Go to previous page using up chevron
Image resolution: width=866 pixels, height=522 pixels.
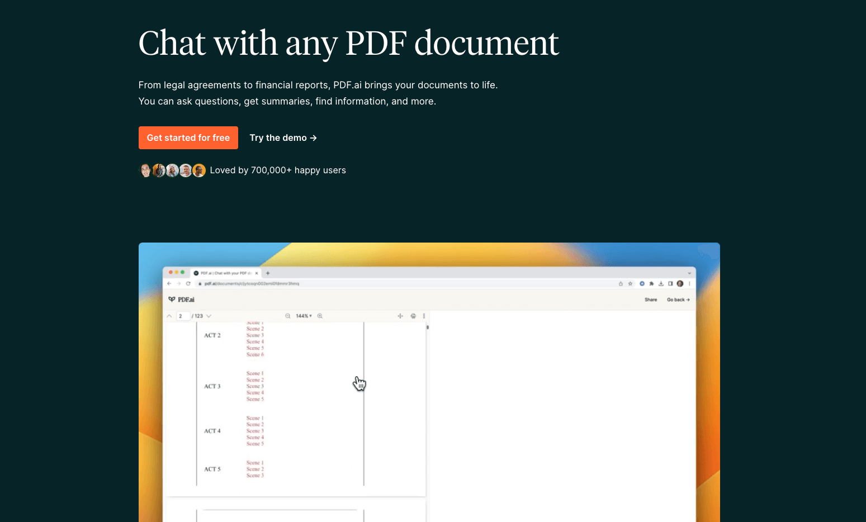(169, 316)
